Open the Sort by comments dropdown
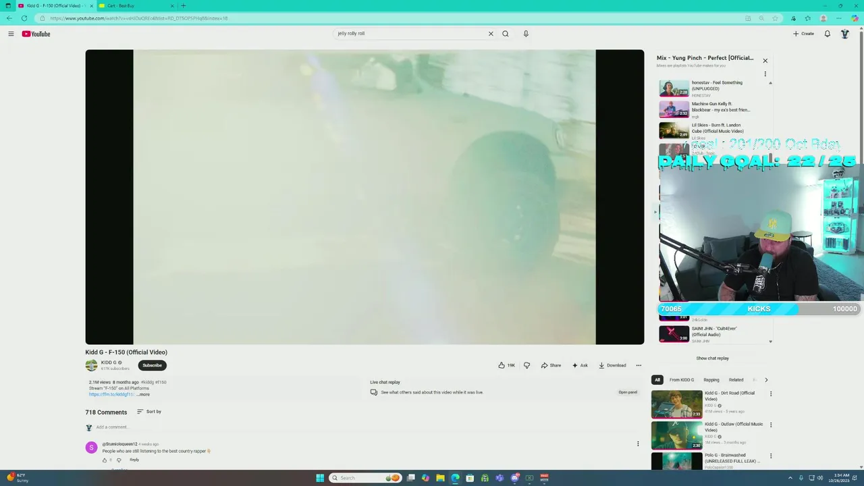Viewport: 864px width, 486px height. coord(149,412)
